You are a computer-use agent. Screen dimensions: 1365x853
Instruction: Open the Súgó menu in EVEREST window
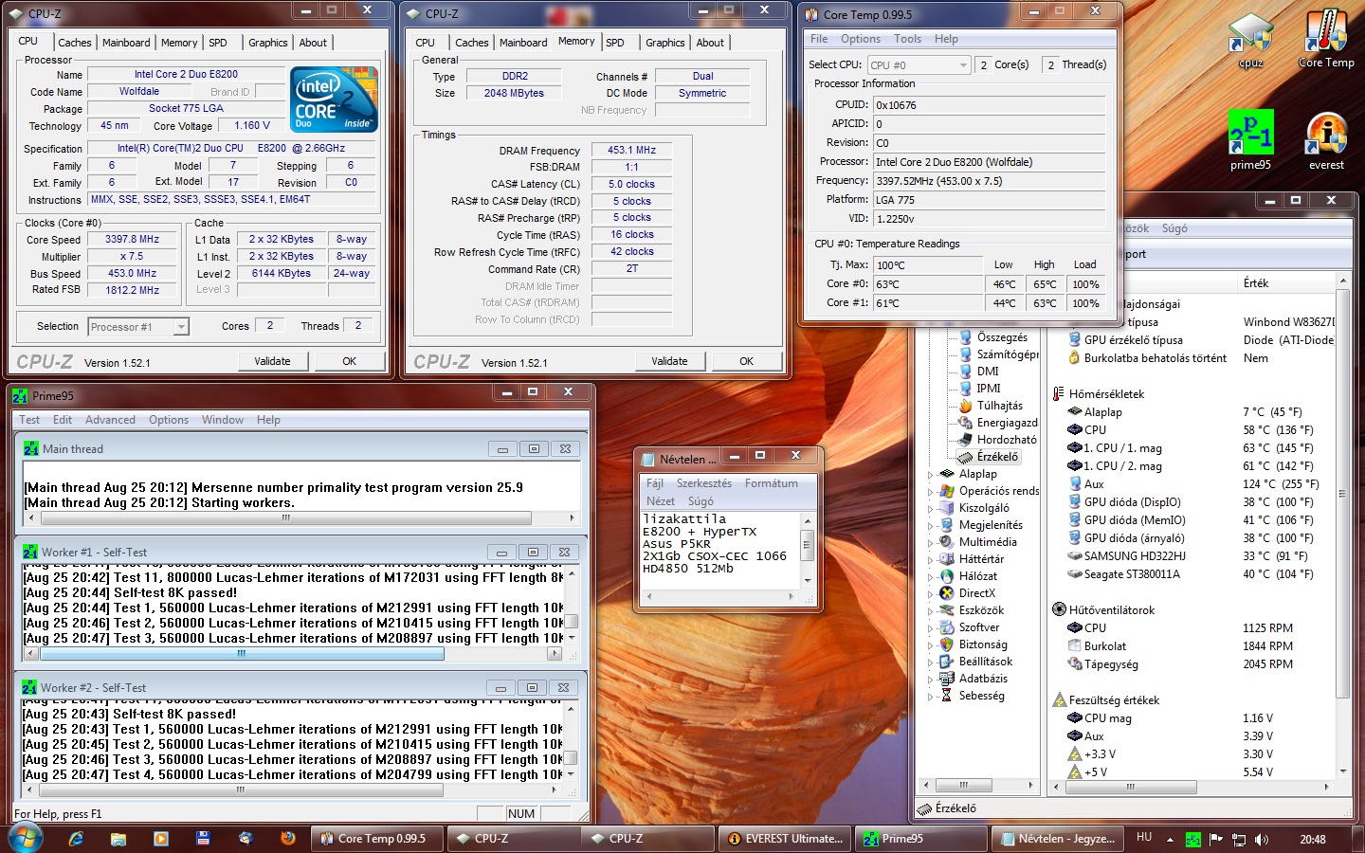pos(1174,228)
